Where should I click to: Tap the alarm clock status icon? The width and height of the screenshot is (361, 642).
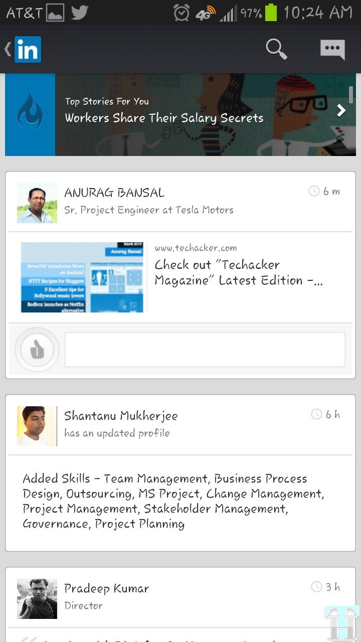(x=182, y=13)
